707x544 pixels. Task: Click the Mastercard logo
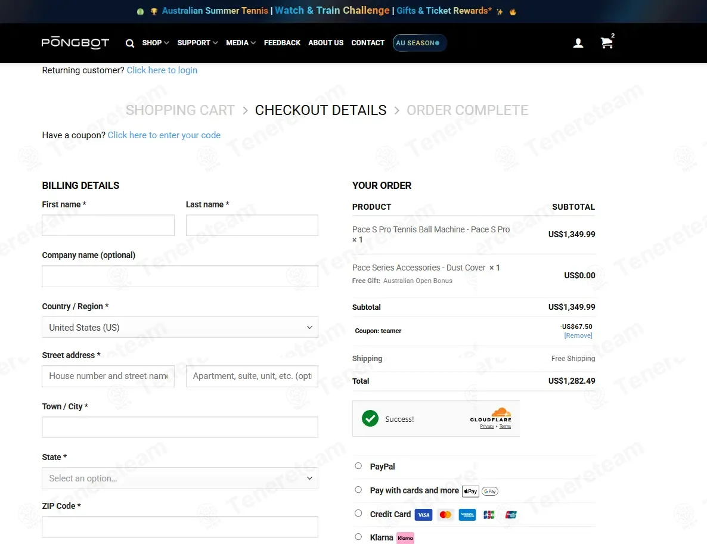[445, 515]
